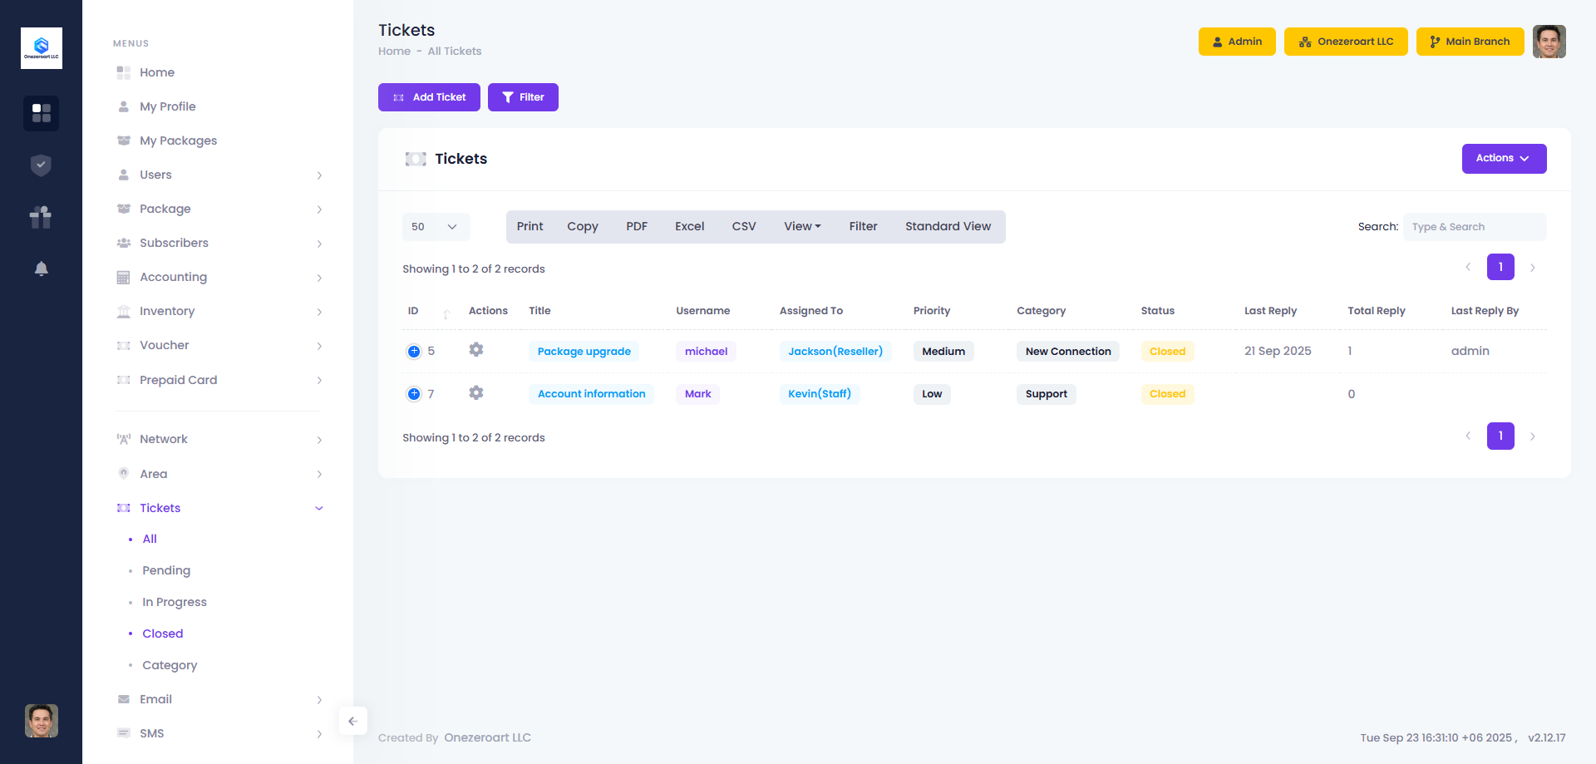This screenshot has width=1596, height=764.
Task: Expand row details for ticket 7
Action: click(x=414, y=394)
